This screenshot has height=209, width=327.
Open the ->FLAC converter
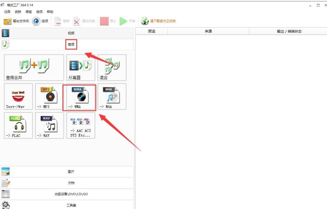(18, 125)
